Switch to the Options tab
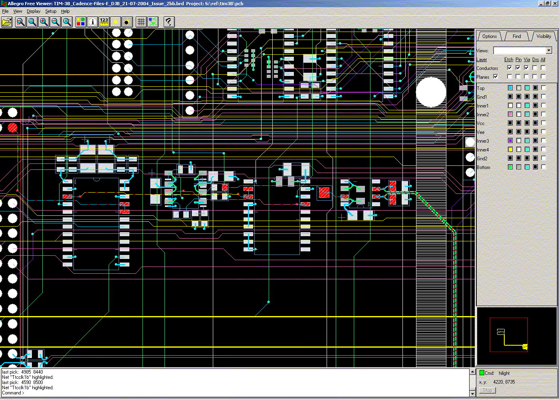 [490, 36]
